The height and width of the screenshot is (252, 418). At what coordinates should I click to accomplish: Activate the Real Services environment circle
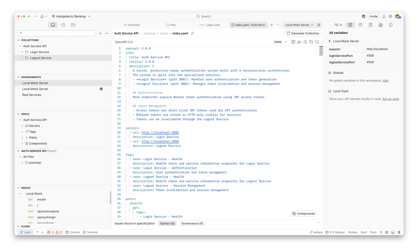click(x=20, y=95)
